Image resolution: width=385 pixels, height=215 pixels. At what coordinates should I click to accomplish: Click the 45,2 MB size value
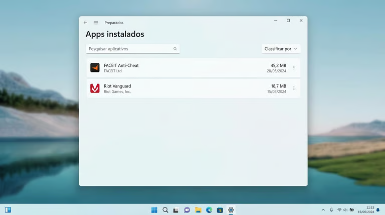(x=278, y=65)
